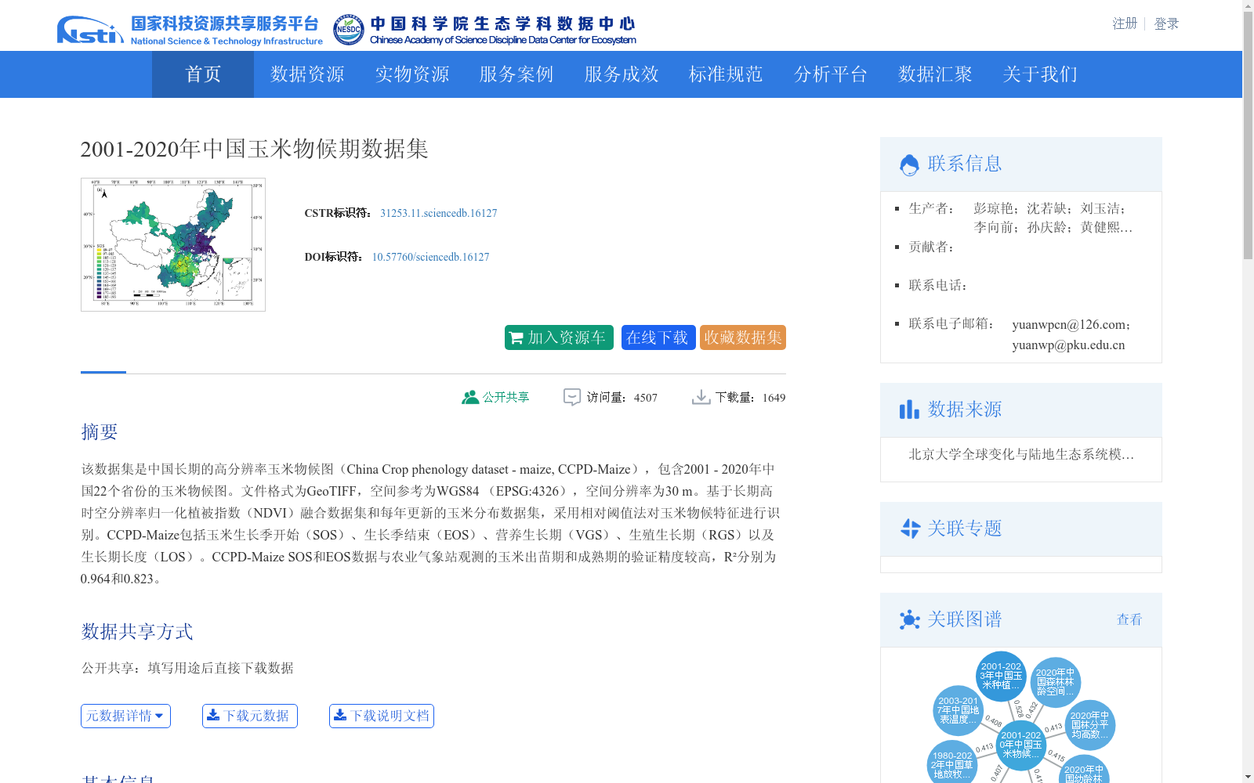Select graph node 2020年中国林分平均高数
1254x783 pixels.
(x=1089, y=725)
